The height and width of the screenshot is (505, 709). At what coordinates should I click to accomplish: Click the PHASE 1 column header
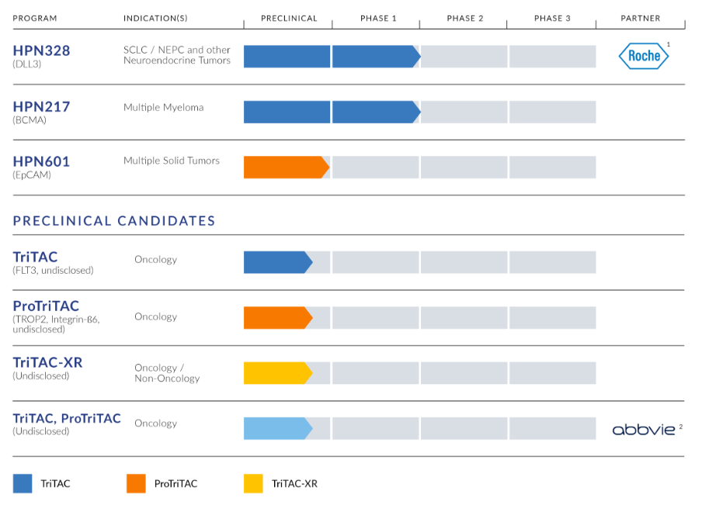pyautogui.click(x=378, y=19)
